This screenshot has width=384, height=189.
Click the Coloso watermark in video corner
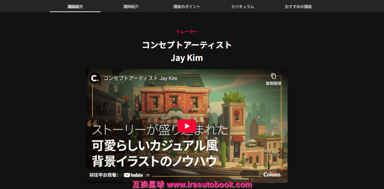(272, 174)
